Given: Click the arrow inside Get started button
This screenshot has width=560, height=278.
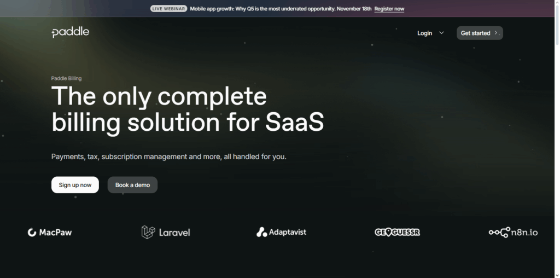Looking at the screenshot, I should tap(496, 33).
